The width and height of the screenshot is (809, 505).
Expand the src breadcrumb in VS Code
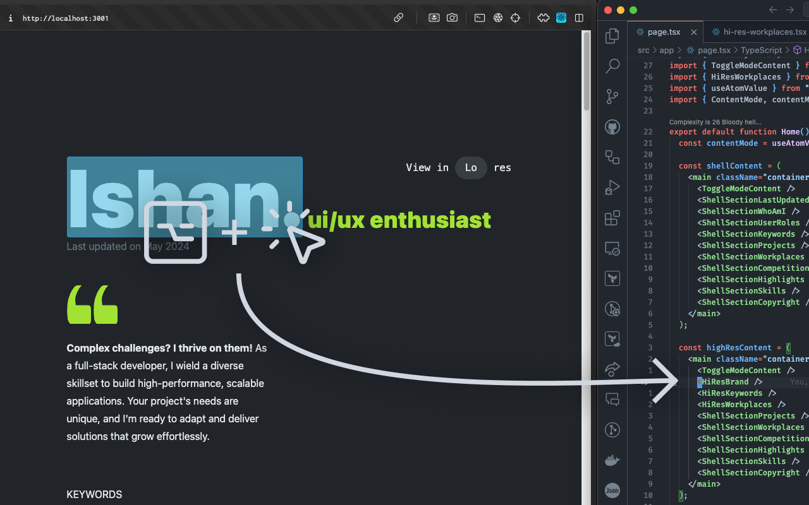[x=643, y=50]
